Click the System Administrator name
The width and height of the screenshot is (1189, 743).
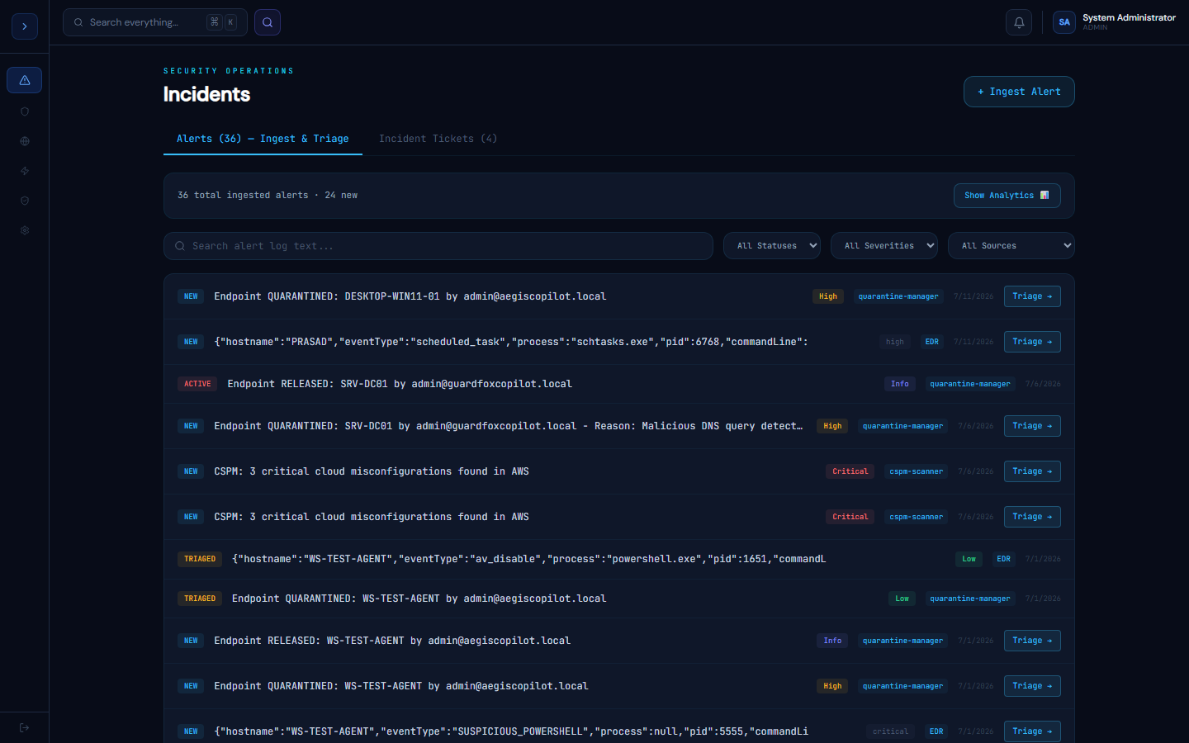pyautogui.click(x=1129, y=17)
